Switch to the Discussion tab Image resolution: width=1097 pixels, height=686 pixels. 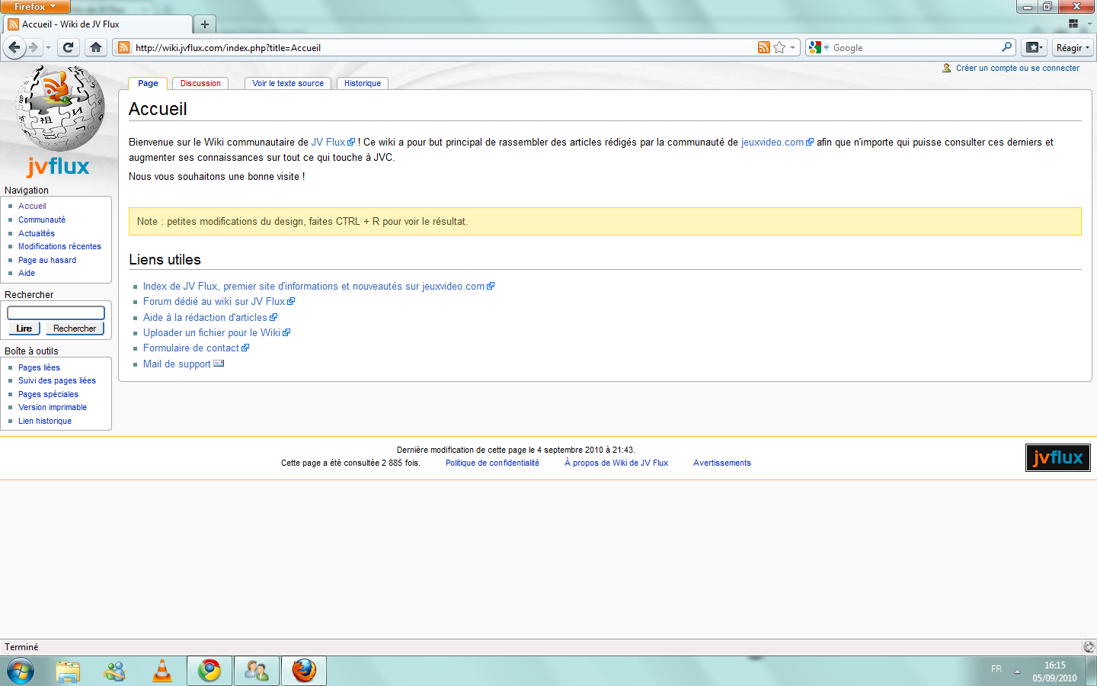200,84
